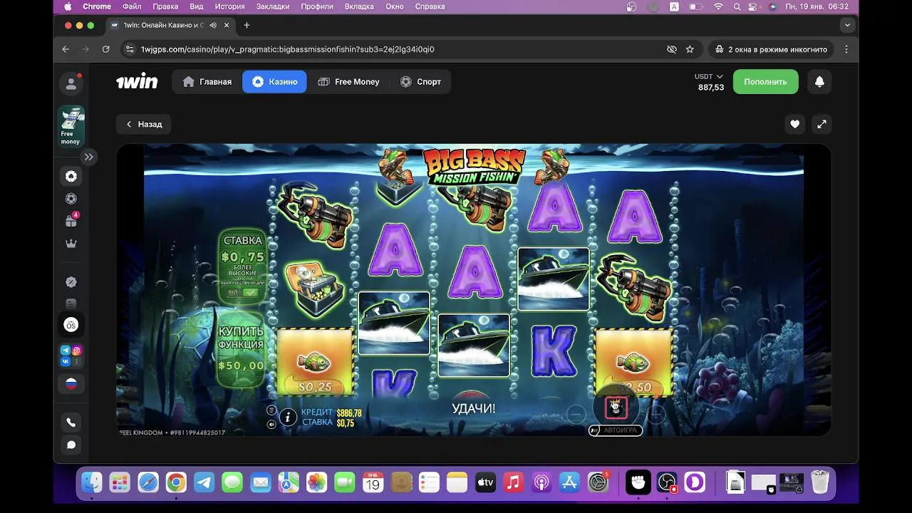Open the App Store from the Dock

click(x=569, y=482)
